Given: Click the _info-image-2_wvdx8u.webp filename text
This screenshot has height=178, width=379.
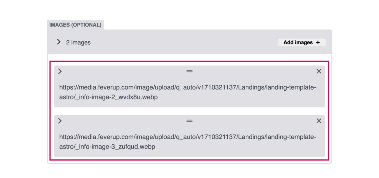Looking at the screenshot, I should pyautogui.click(x=116, y=97).
